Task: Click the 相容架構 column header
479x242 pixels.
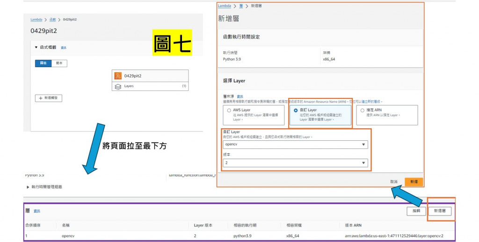Action: tap(294, 225)
